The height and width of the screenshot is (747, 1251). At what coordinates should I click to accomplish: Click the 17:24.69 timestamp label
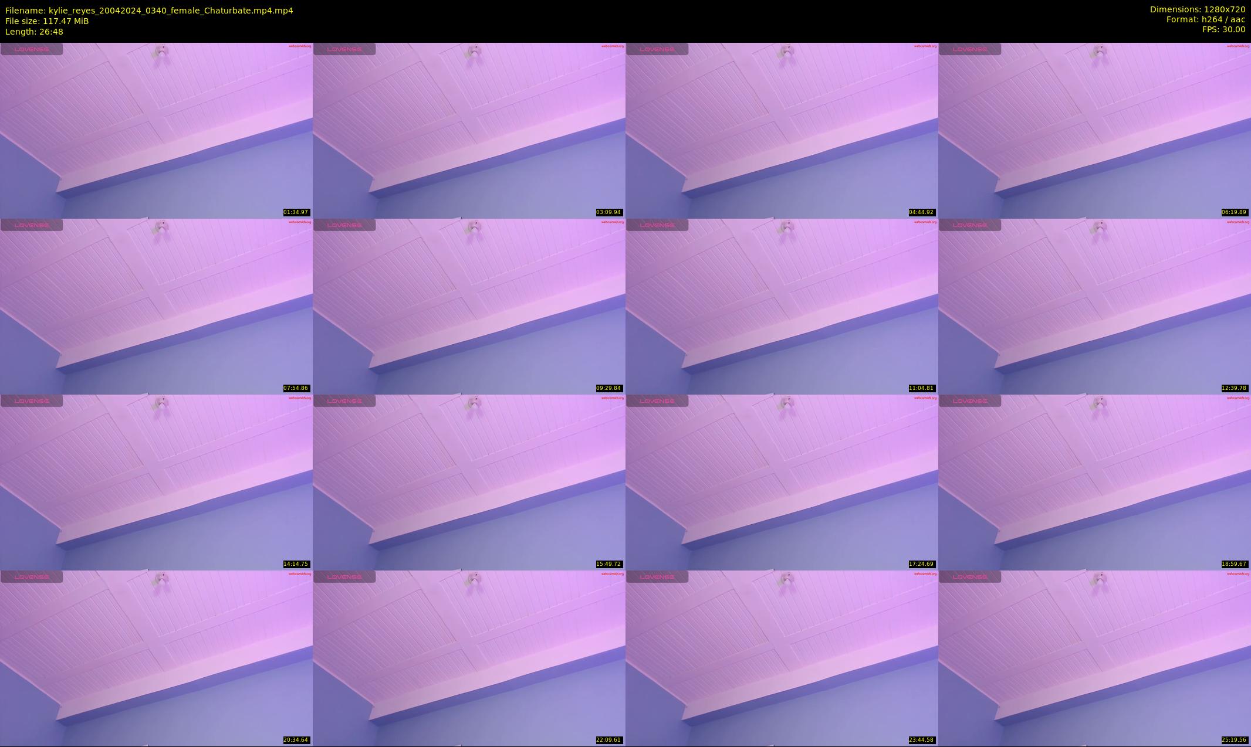(x=921, y=564)
